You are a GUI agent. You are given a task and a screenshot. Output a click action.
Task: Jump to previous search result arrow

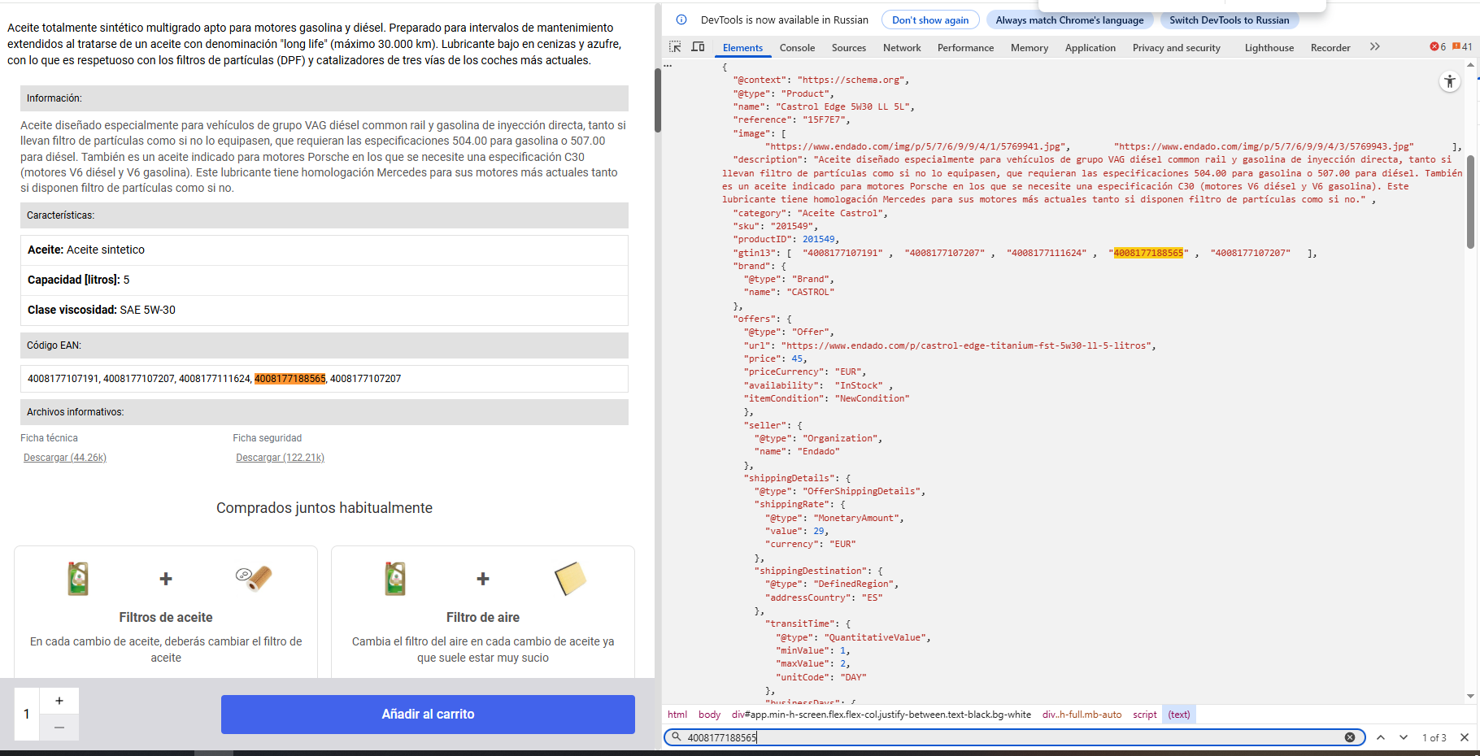pos(1381,737)
